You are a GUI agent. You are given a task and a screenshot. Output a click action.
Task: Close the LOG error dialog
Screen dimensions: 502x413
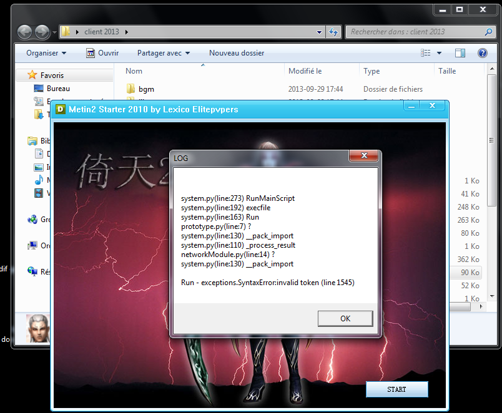point(363,155)
